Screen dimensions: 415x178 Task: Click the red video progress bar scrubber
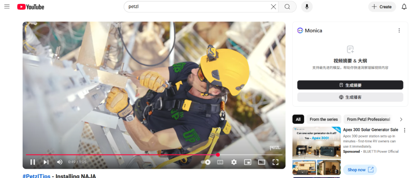[218, 155]
